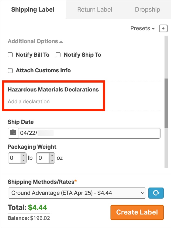Click the vertical scrollbar thumb
This screenshot has width=171, height=228.
tap(166, 103)
